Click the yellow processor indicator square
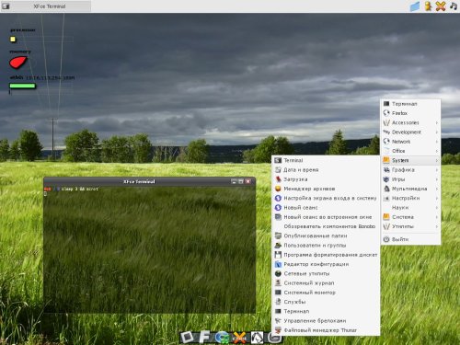 click(13, 40)
